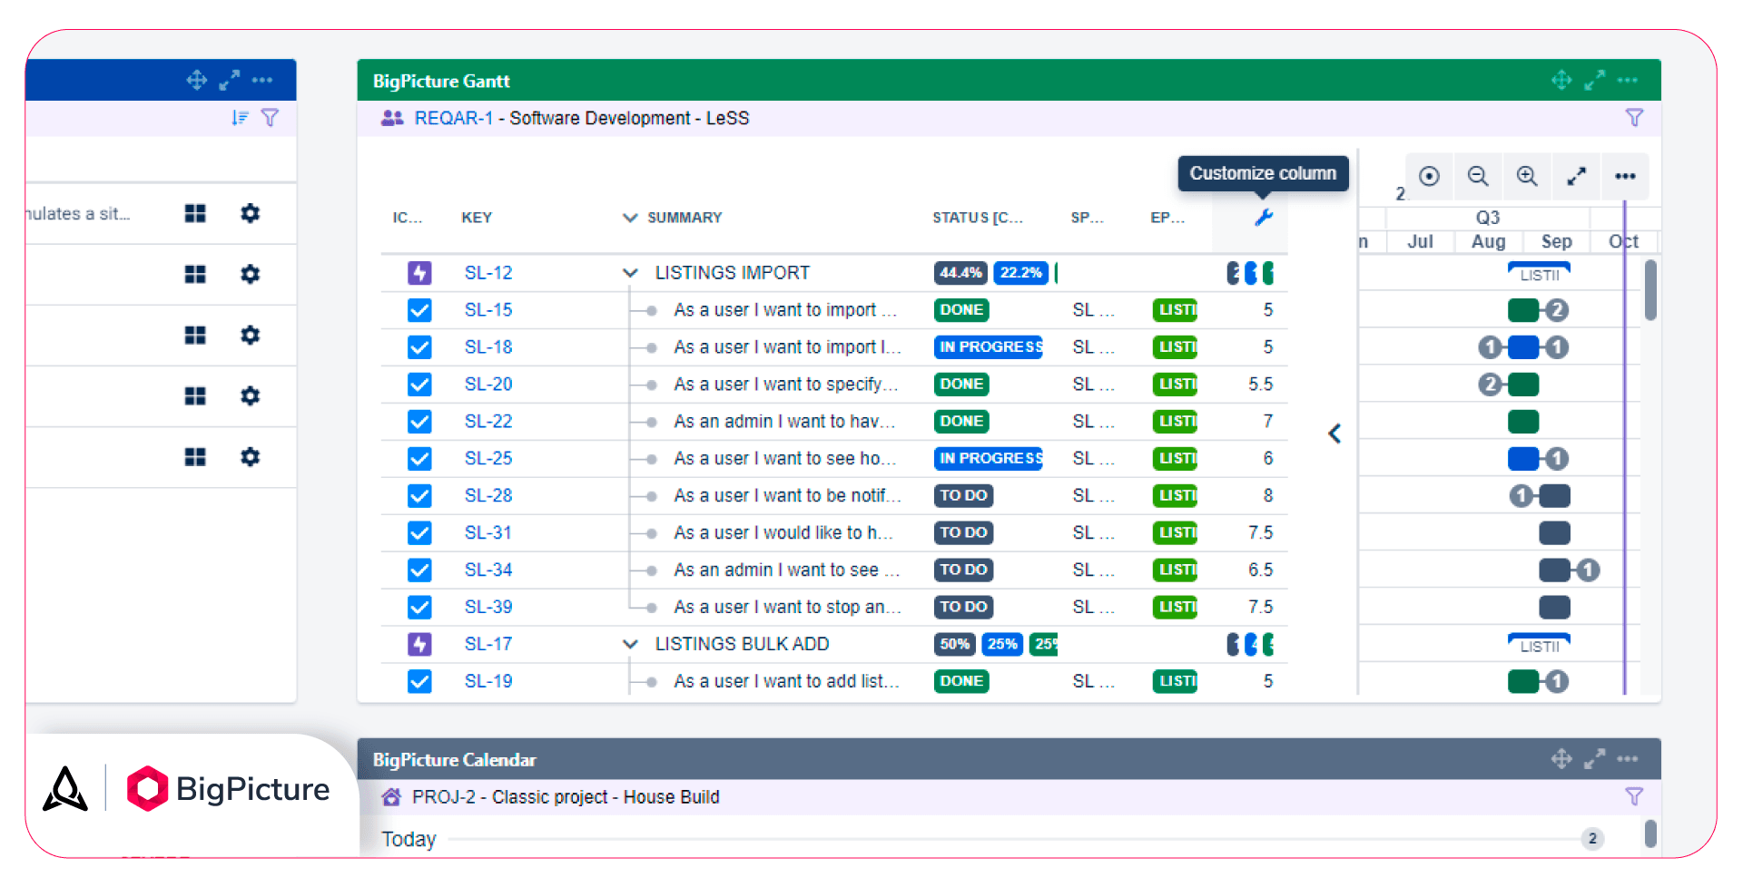This screenshot has height=887, width=1743.
Task: Click house icon beside PROJ-2
Action: tap(391, 796)
